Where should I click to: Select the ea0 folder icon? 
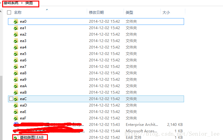[x=16, y=21]
